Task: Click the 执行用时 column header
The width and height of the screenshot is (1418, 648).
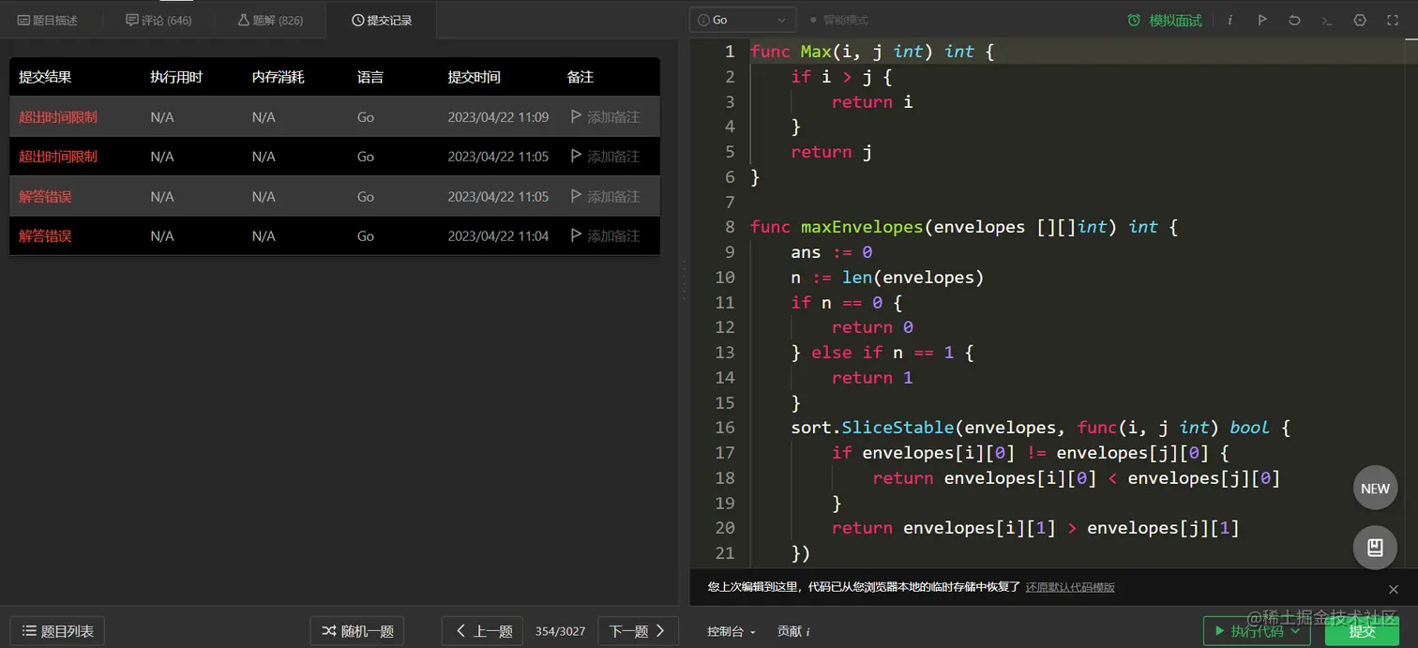Action: coord(176,77)
